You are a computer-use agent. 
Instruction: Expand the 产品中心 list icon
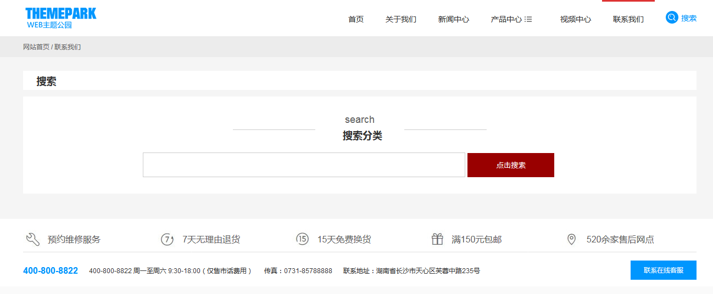(x=528, y=19)
